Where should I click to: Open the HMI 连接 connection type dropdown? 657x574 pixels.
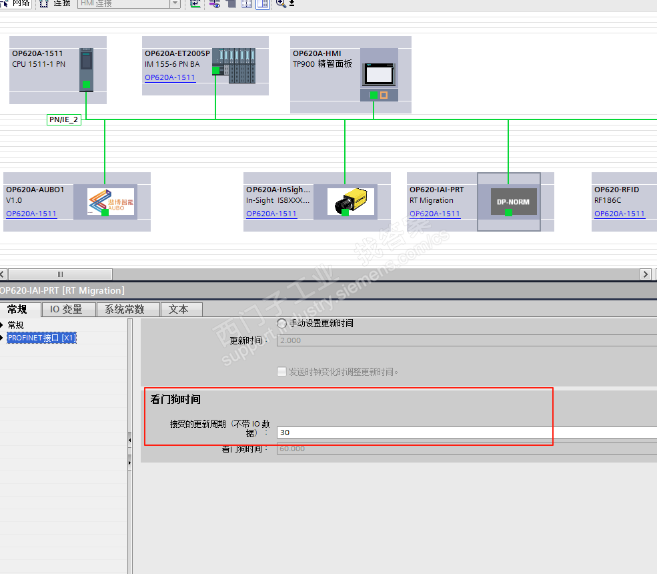pos(175,3)
